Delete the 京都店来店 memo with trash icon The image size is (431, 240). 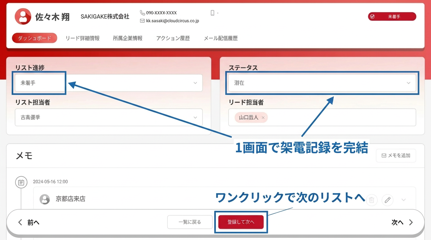click(371, 200)
